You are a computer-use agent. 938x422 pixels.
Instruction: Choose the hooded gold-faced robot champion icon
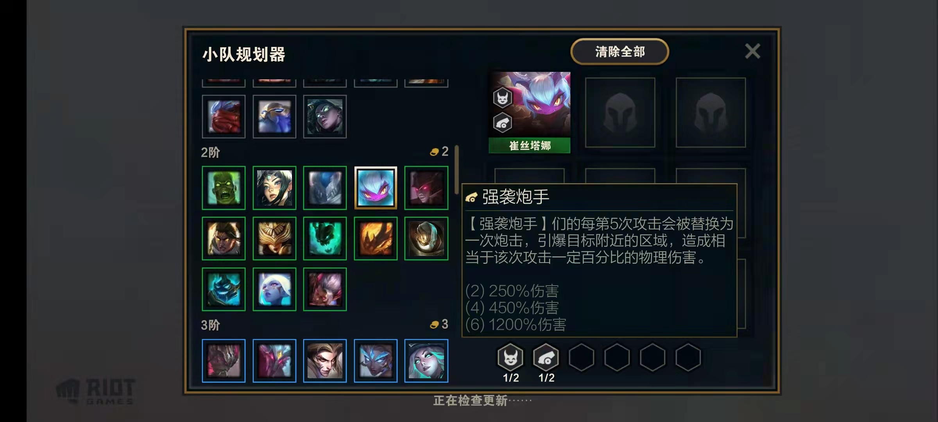tap(426, 238)
